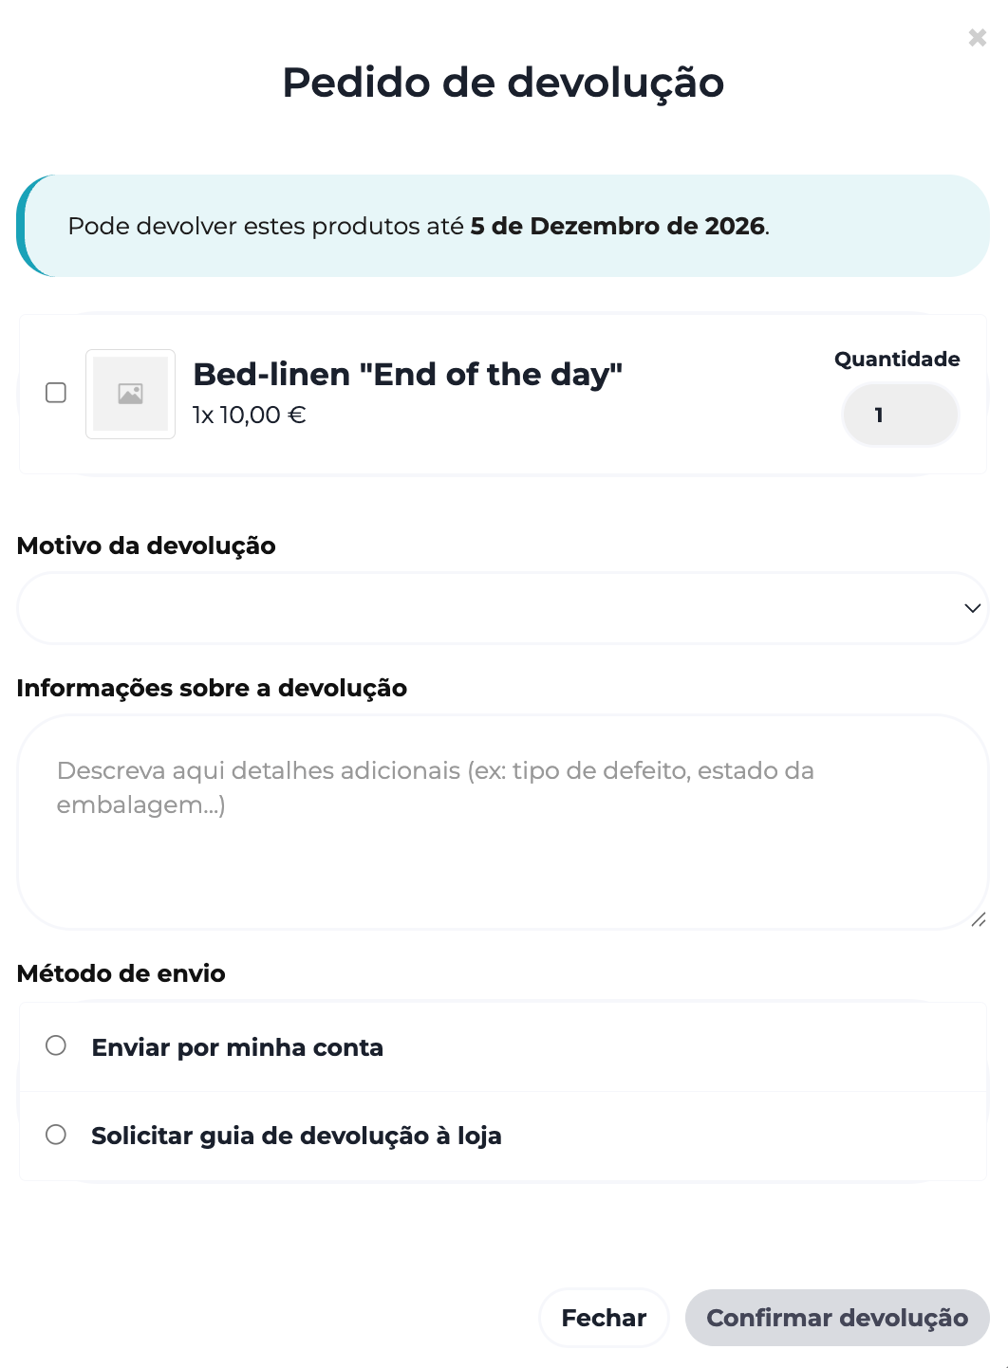Image resolution: width=1008 pixels, height=1368 pixels.
Task: Click the close X icon on the modal
Action: (977, 37)
